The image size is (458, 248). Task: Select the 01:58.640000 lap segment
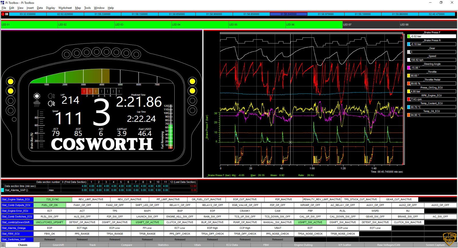pos(289,14)
